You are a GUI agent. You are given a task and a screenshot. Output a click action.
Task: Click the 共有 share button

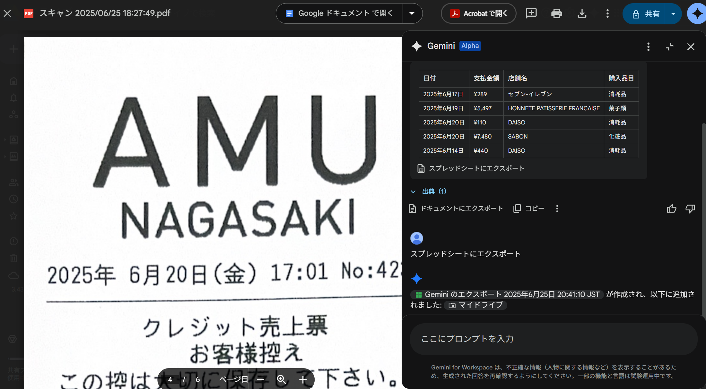[x=643, y=14]
